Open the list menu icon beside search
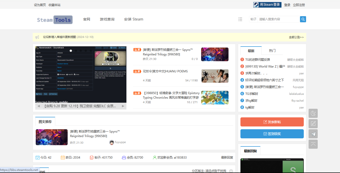 click(240, 19)
